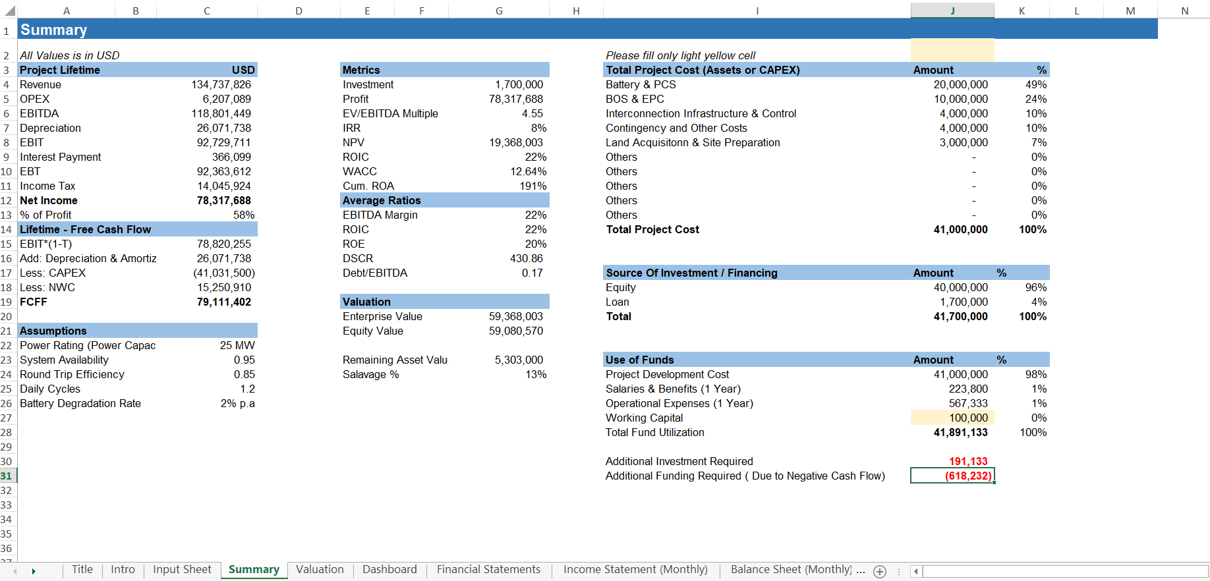This screenshot has width=1210, height=581.
Task: Show previous sheet tabs with left arrow
Action: point(14,571)
